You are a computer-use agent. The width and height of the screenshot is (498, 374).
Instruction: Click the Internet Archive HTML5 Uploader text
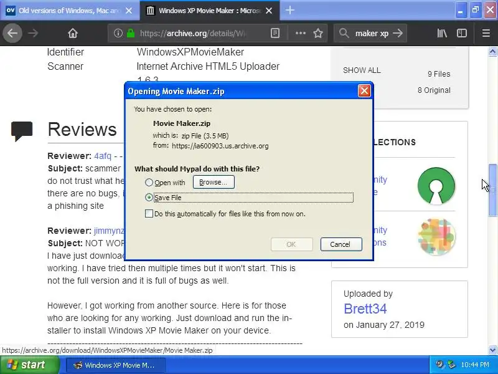208,66
